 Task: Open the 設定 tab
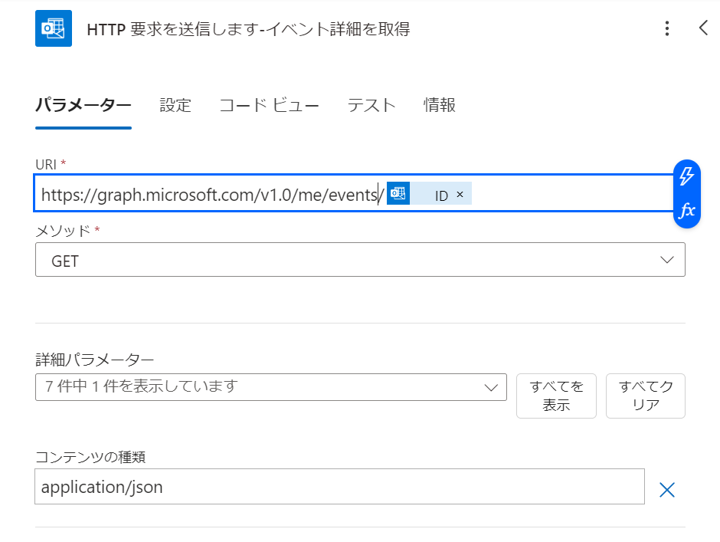click(175, 105)
